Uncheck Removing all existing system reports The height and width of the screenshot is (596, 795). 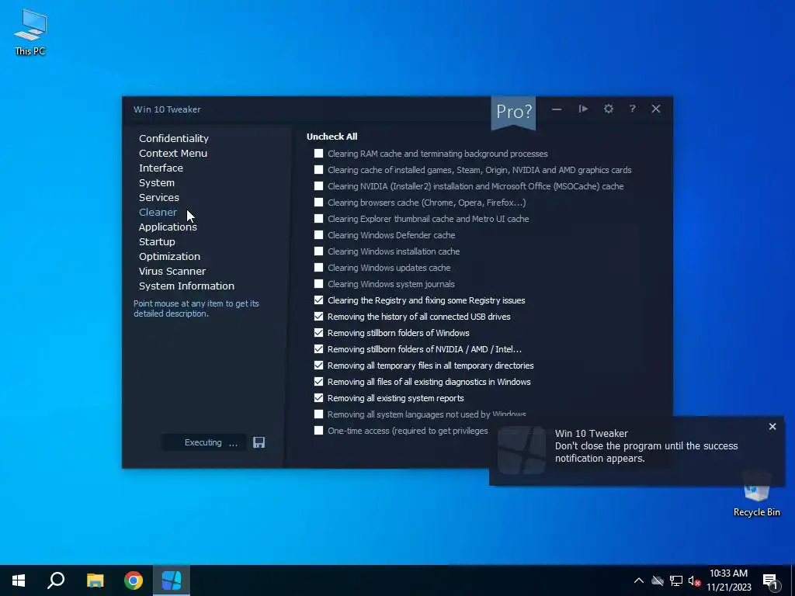(318, 398)
